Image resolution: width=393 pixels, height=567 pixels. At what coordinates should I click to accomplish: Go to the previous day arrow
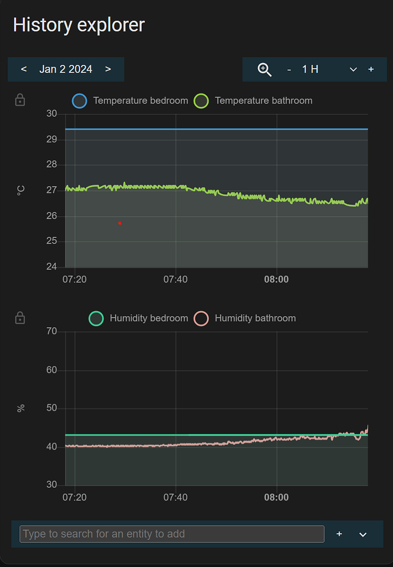pyautogui.click(x=24, y=69)
